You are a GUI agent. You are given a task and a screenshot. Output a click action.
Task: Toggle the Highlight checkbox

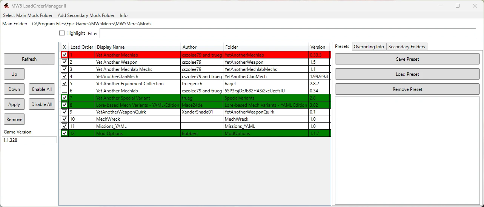(x=62, y=33)
